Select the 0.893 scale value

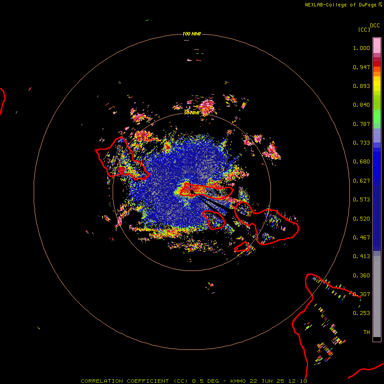click(x=361, y=86)
